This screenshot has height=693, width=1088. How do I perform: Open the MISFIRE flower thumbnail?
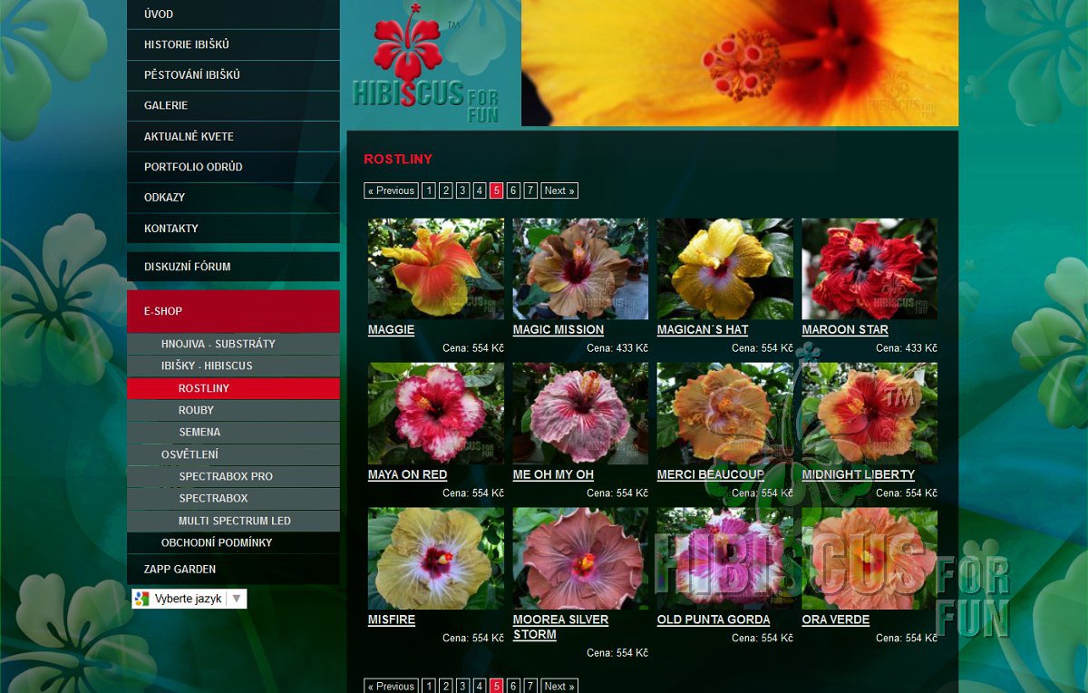point(436,559)
